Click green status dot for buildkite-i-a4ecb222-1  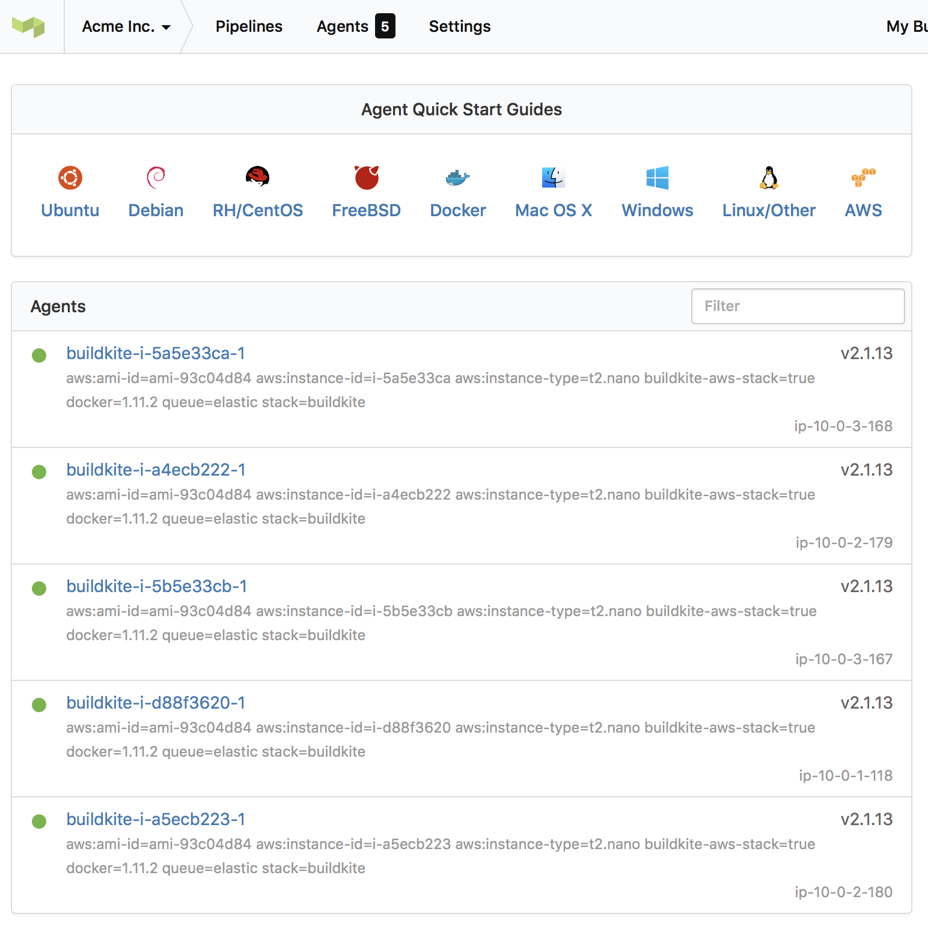[x=39, y=472]
